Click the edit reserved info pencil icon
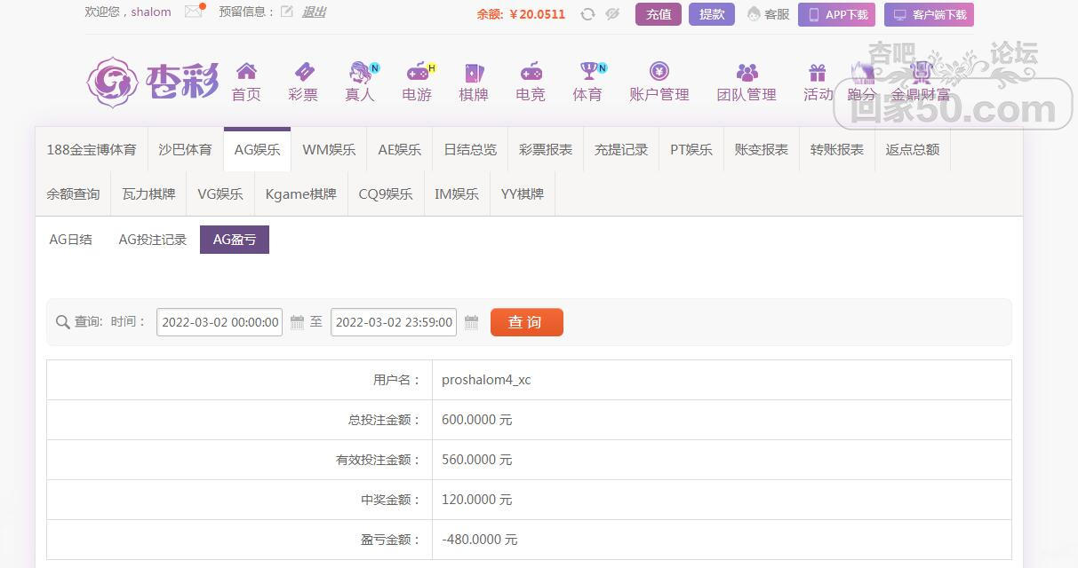The height and width of the screenshot is (568, 1078). pyautogui.click(x=286, y=12)
